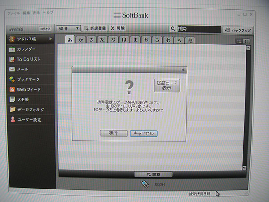Close the confirmation dialog with X
Screen dimensions: 269x202
pyautogui.click(x=183, y=70)
